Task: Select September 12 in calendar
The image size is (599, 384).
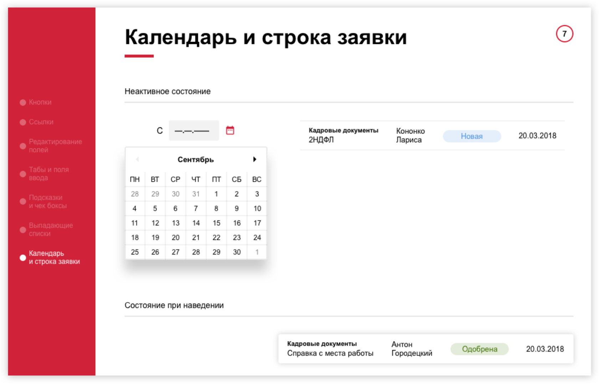Action: [155, 223]
